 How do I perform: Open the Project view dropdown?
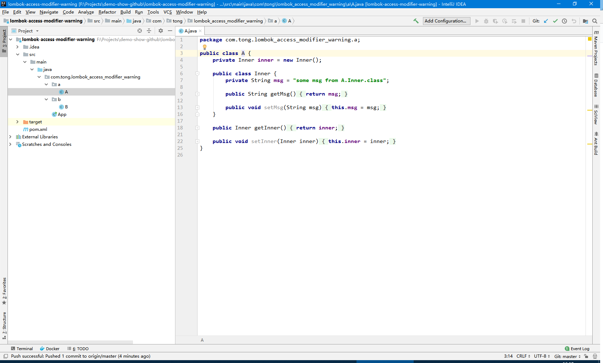[25, 31]
